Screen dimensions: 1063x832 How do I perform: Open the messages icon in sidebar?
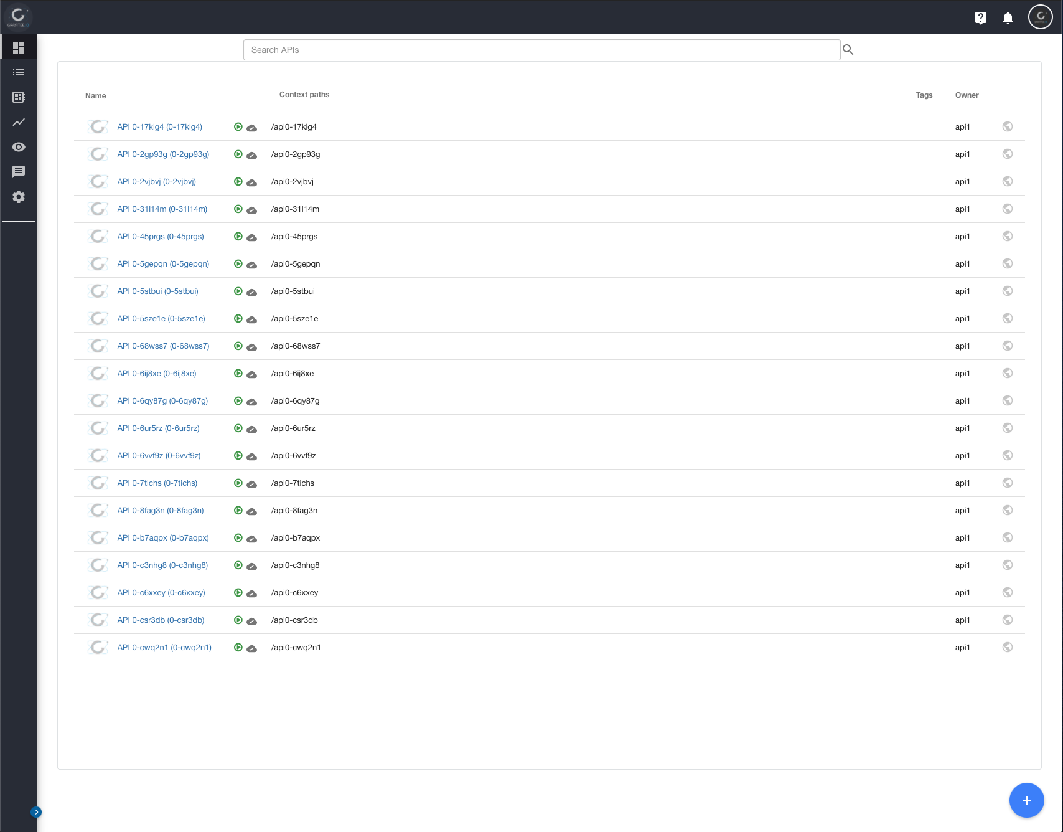click(19, 172)
